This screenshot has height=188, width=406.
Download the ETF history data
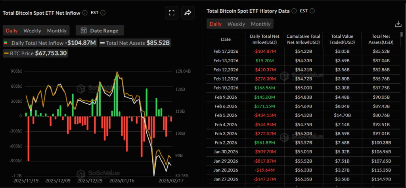point(398,24)
